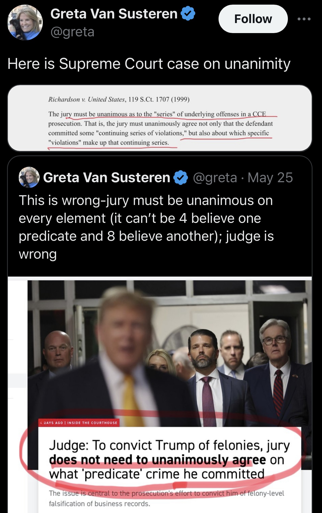Tap the underlined 'jury must be unanimous' line
The height and width of the screenshot is (513, 322).
pyautogui.click(x=157, y=114)
